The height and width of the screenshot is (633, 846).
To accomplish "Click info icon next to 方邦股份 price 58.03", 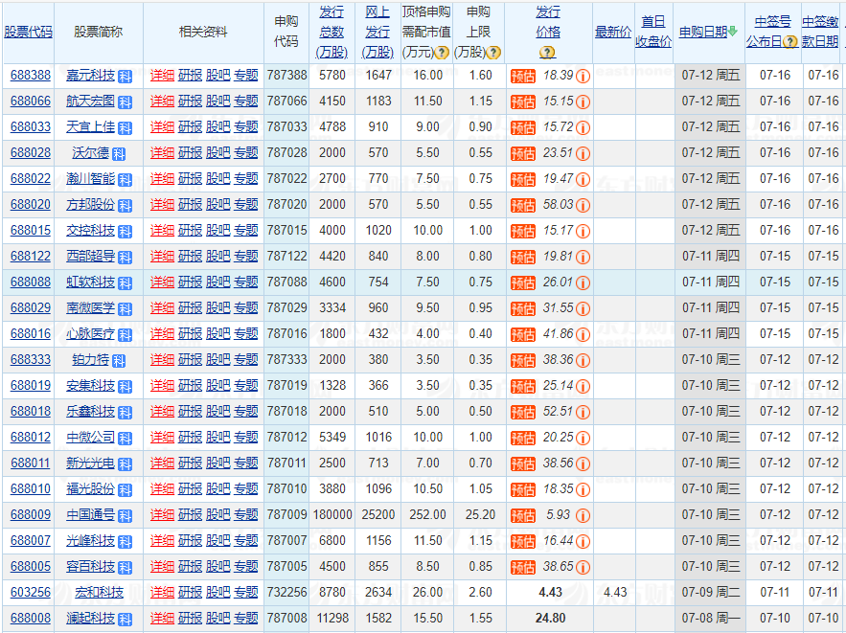I will [583, 205].
